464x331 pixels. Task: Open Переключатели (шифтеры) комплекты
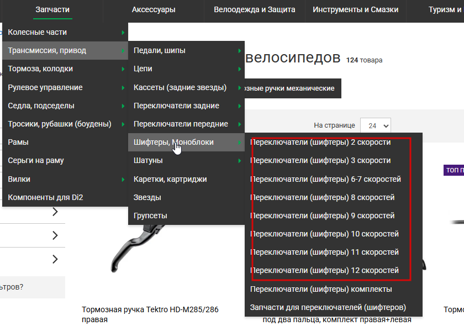[x=334, y=289]
